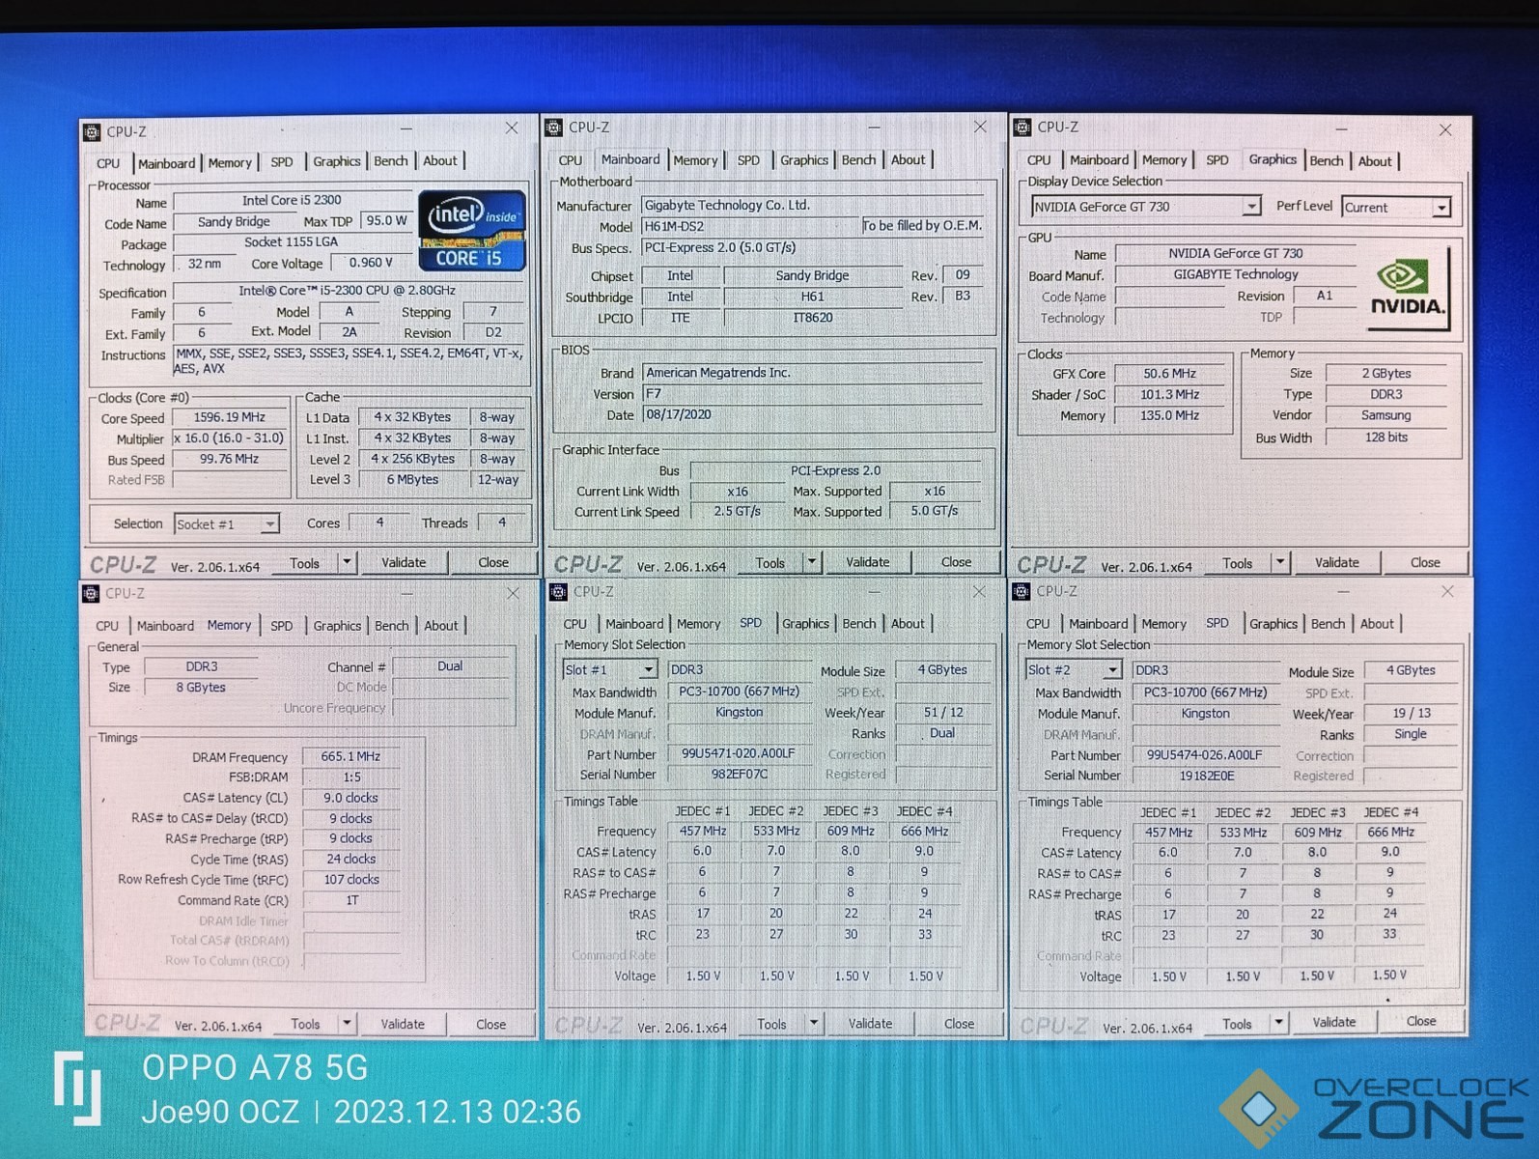Viewport: 1539px width, 1159px height.
Task: Click the CPU-Z title icon in the Motherboard window
Action: [x=554, y=127]
